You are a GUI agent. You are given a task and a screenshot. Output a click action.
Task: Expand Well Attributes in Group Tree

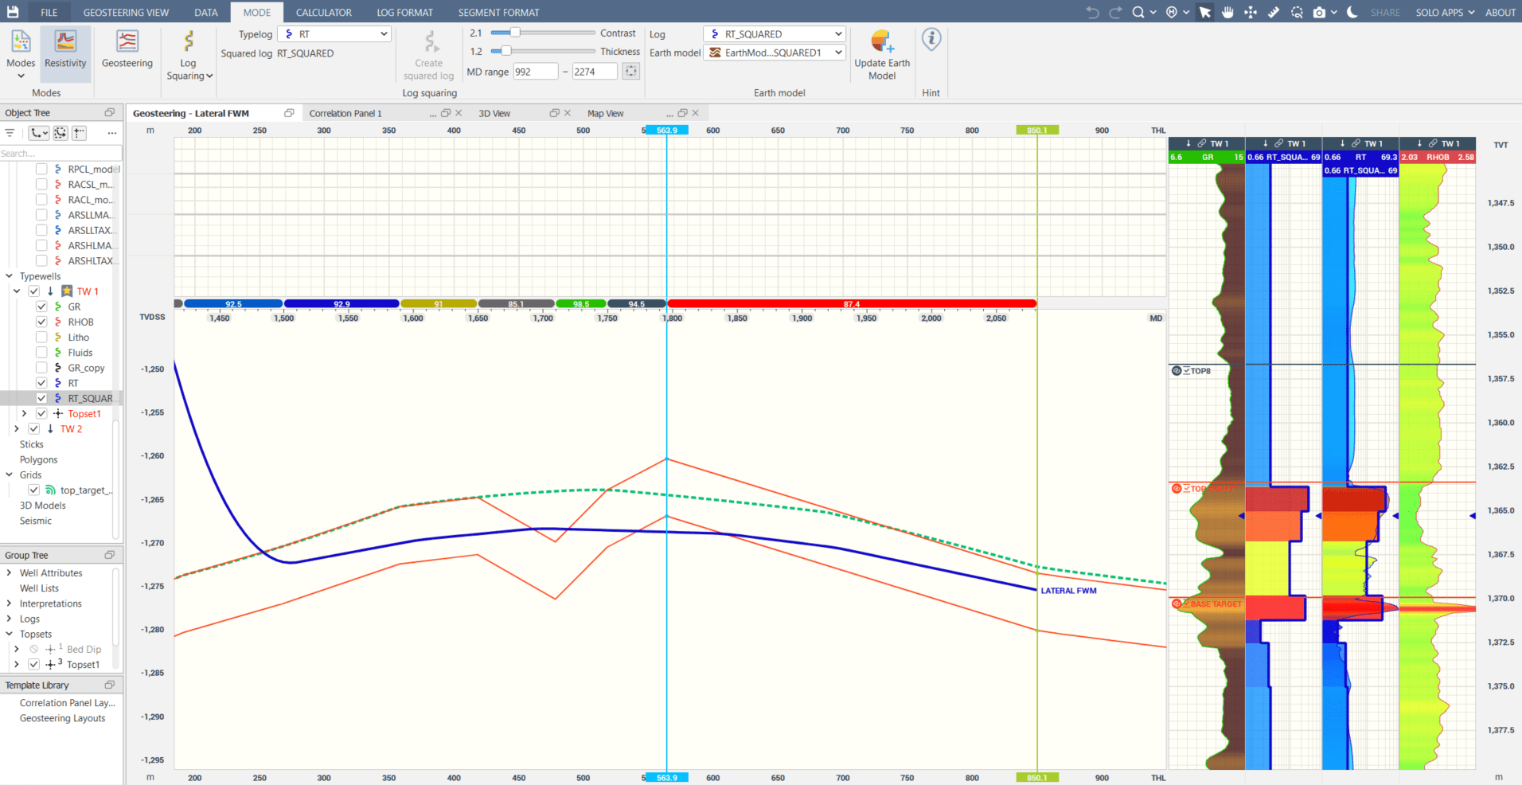pyautogui.click(x=9, y=572)
